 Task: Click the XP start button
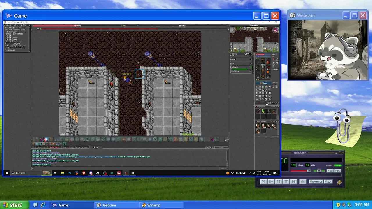coord(15,205)
